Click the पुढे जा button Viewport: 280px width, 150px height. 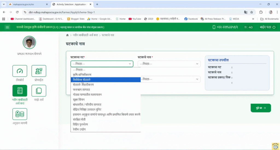261,108
